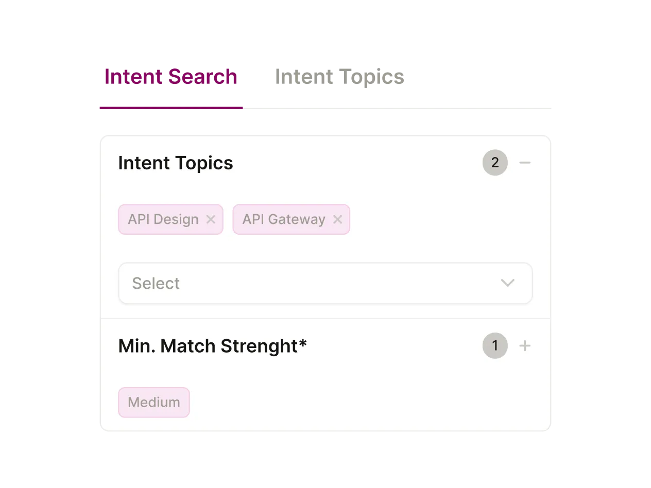Click the x on the API Design tag

click(211, 219)
